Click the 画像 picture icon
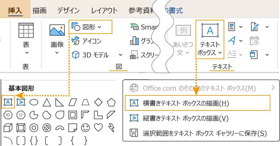The width and height of the screenshot is (280, 146). point(57,30)
